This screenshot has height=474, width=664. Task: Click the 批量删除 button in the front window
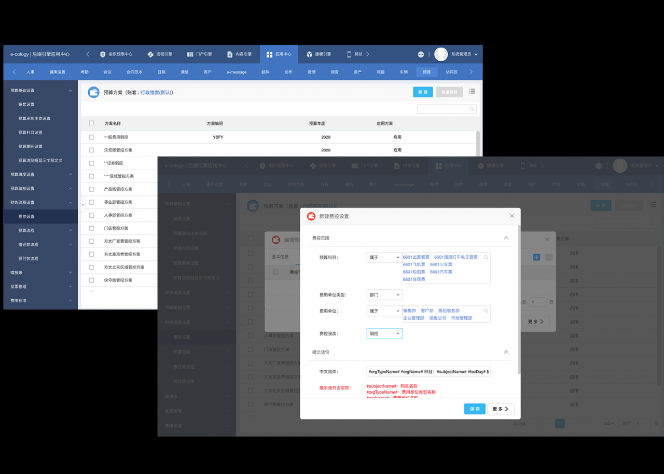(449, 92)
